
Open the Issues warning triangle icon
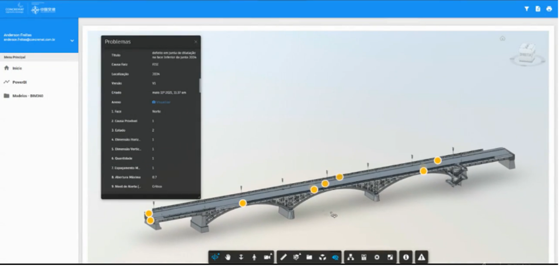point(421,257)
